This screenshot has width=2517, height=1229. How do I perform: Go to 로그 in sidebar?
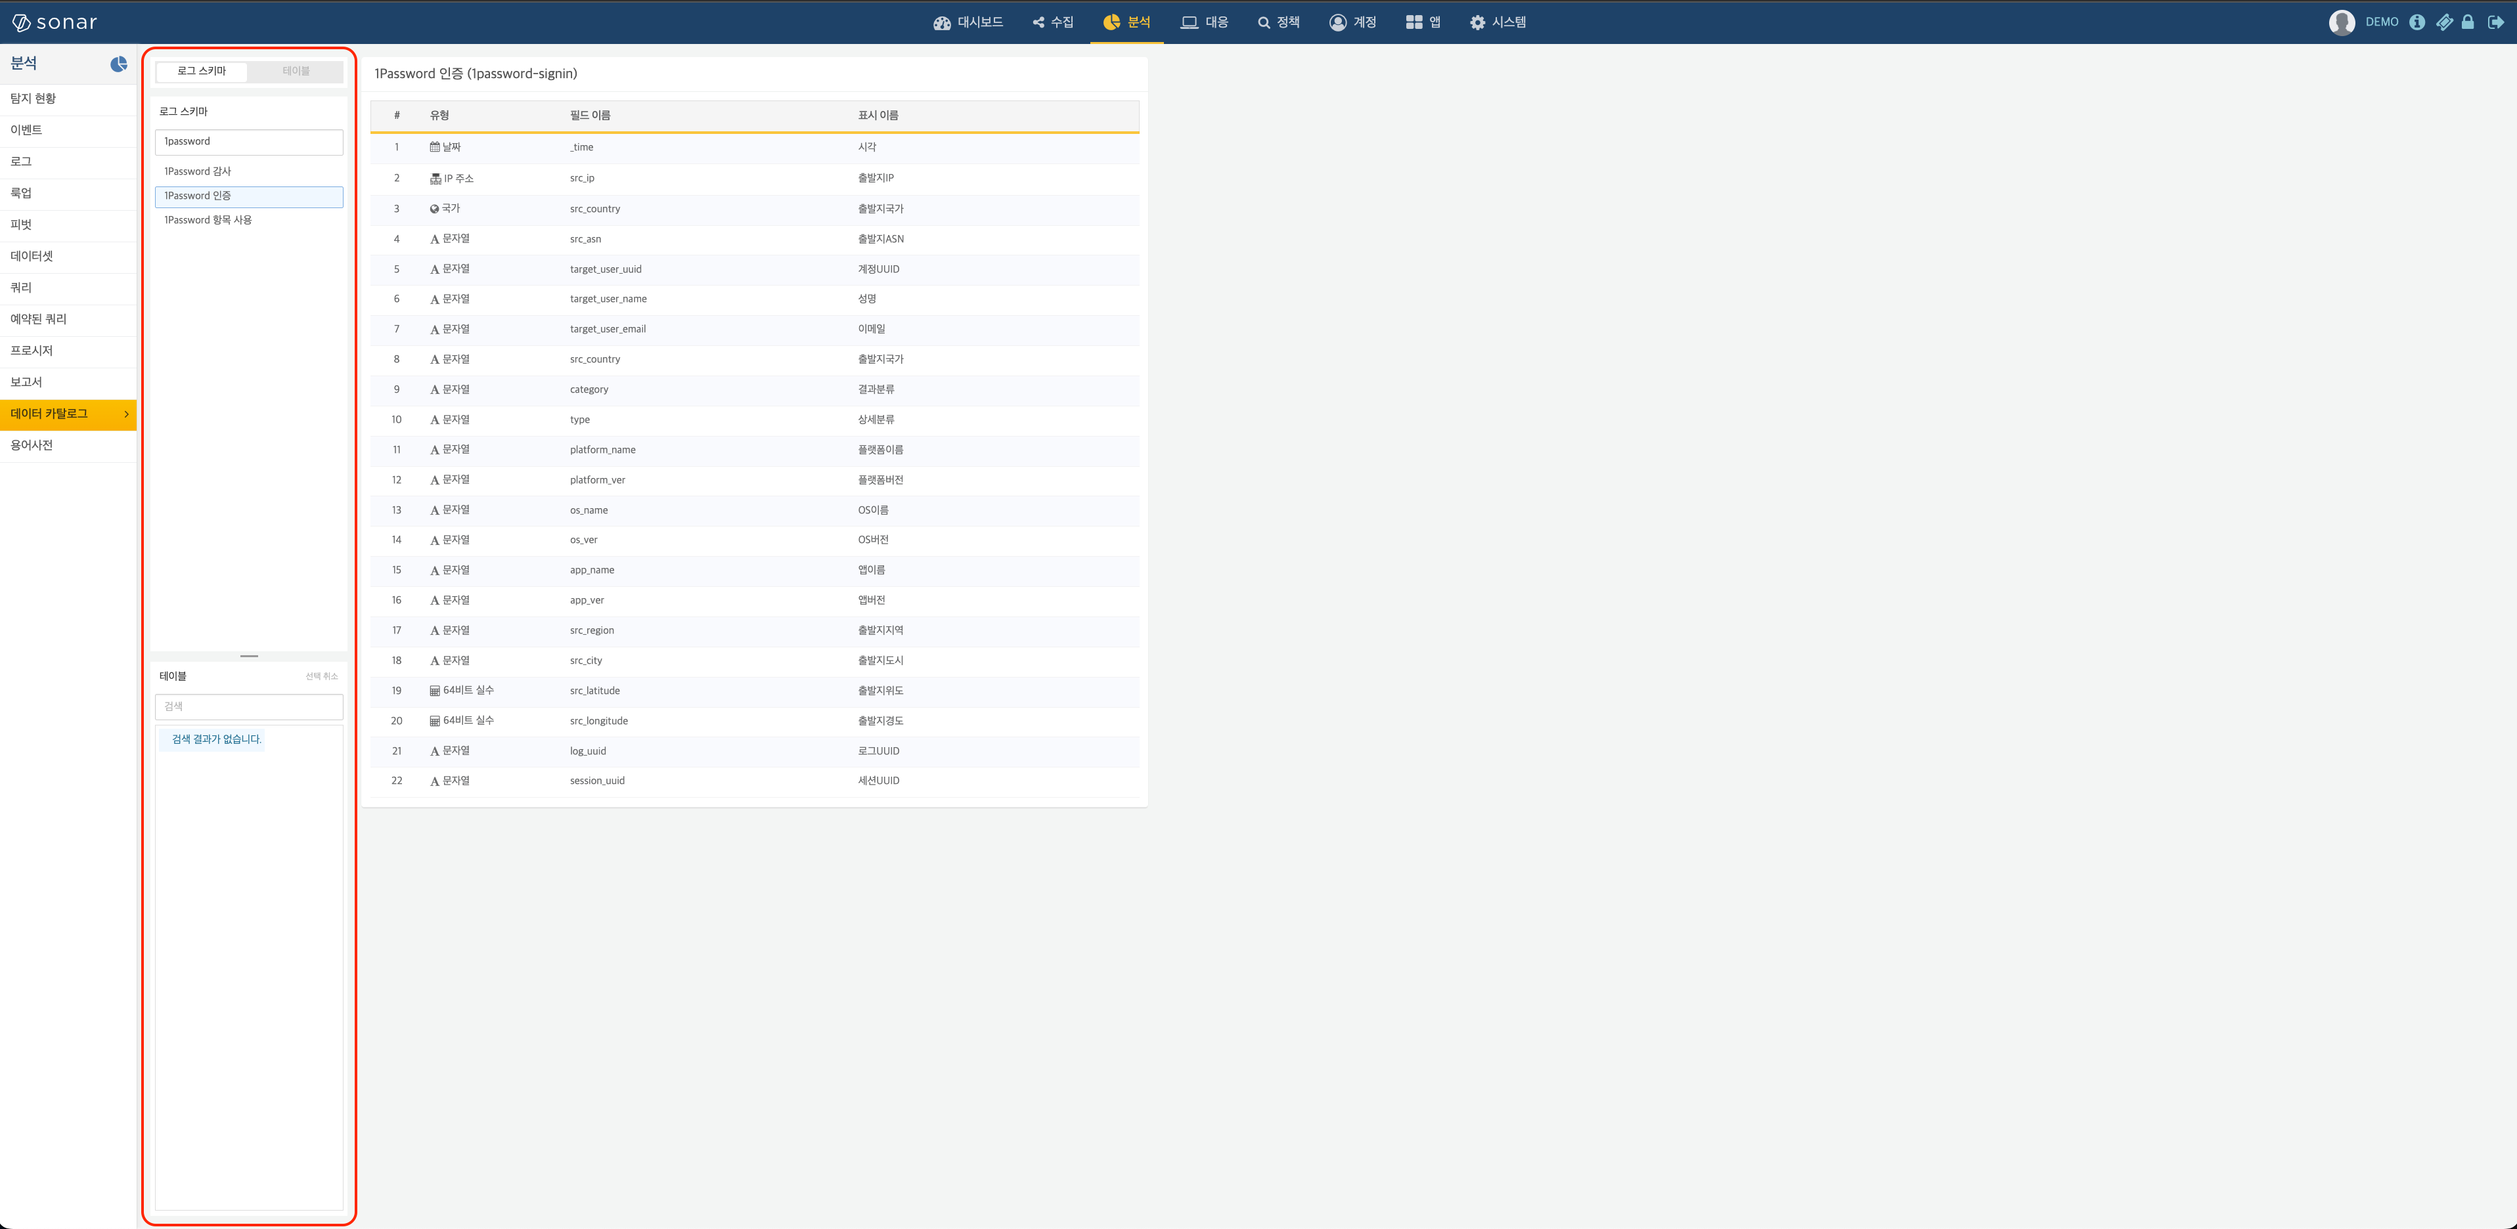pyautogui.click(x=68, y=162)
